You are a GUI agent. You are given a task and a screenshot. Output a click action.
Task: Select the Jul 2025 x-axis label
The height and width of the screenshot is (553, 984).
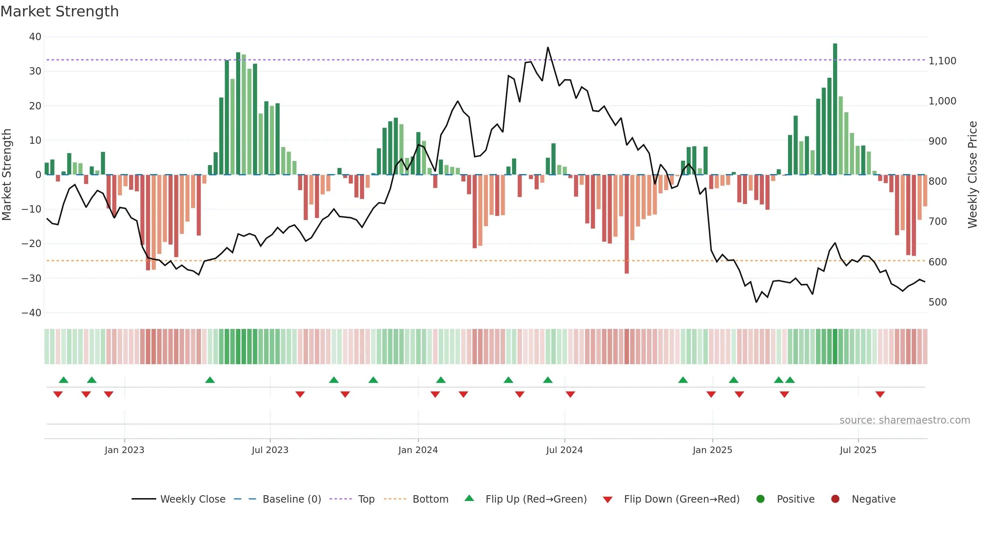(858, 450)
